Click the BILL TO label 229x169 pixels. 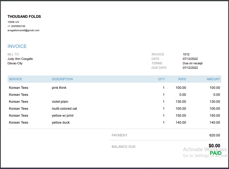click(13, 54)
